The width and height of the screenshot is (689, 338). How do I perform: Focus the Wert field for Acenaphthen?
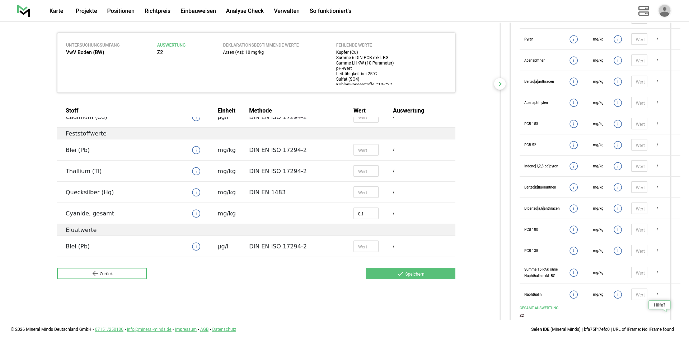639,61
